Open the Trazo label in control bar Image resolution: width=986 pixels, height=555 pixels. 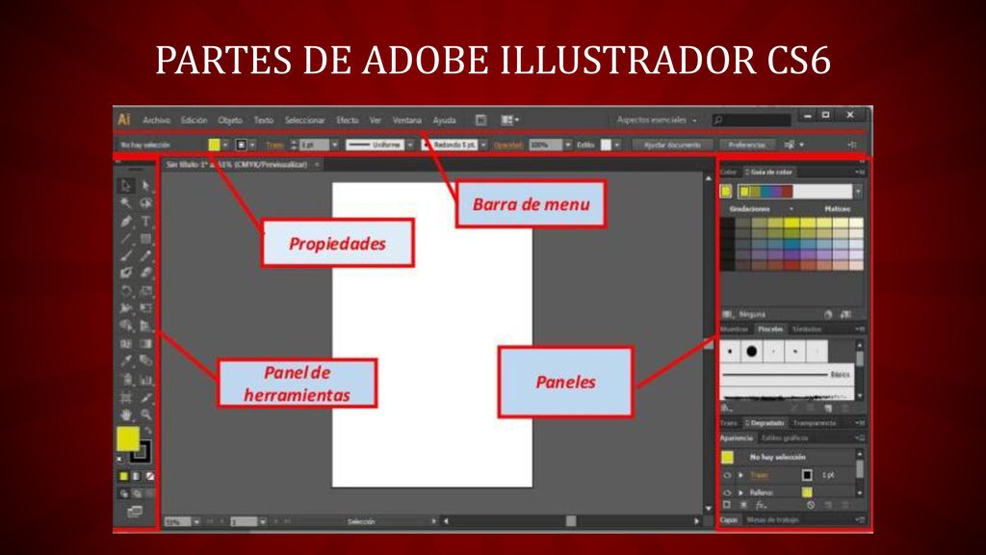click(x=274, y=145)
